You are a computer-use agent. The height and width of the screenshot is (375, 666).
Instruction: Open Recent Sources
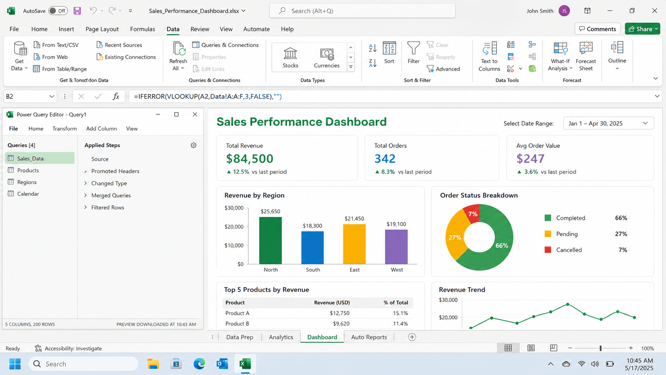tap(119, 45)
